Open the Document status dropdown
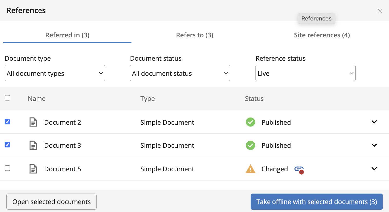 point(180,73)
